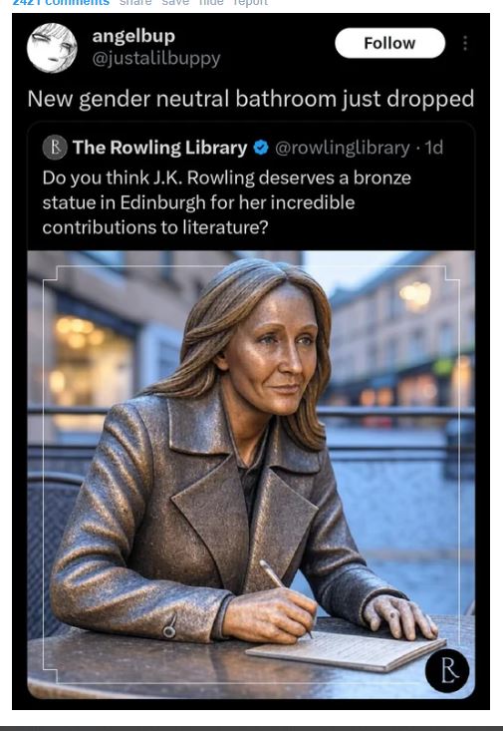This screenshot has height=731, width=503.
Task: Click the share link above the post
Action: (135, 2)
